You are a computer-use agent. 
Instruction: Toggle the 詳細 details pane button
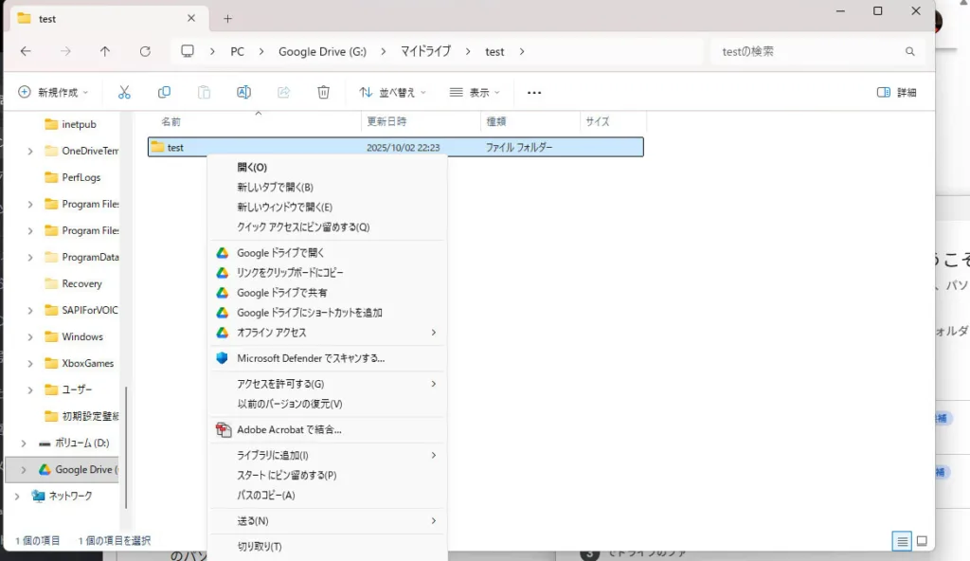896,92
